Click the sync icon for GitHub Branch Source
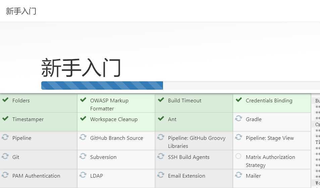Screen dimensions: 320x188 (83, 137)
